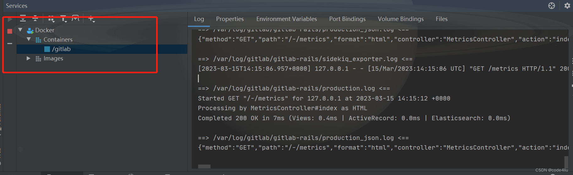Click the Services panel title
The height and width of the screenshot is (175, 573).
(x=17, y=6)
